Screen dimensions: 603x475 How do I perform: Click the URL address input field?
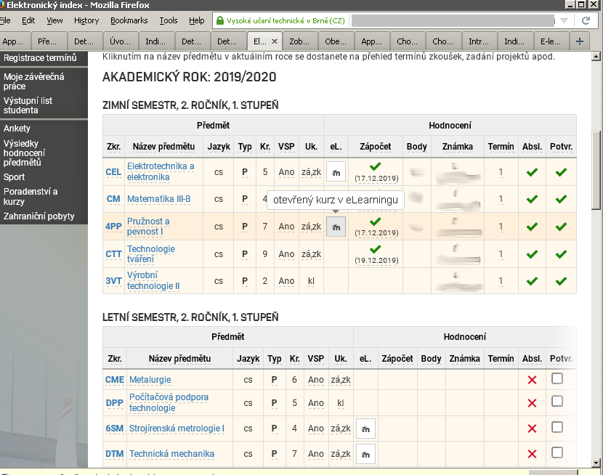coord(453,21)
